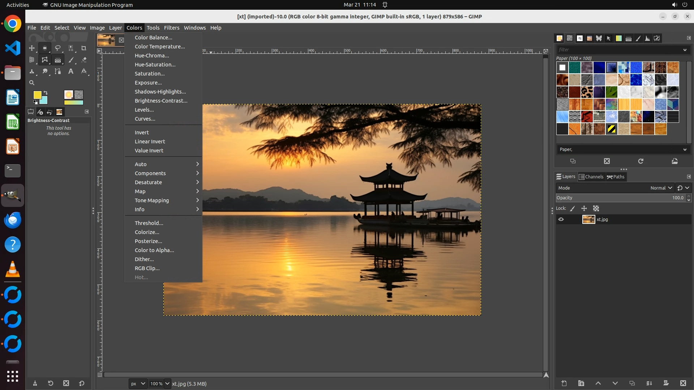Select the Move tool in the toolbox
This screenshot has height=390, width=694.
click(32, 48)
